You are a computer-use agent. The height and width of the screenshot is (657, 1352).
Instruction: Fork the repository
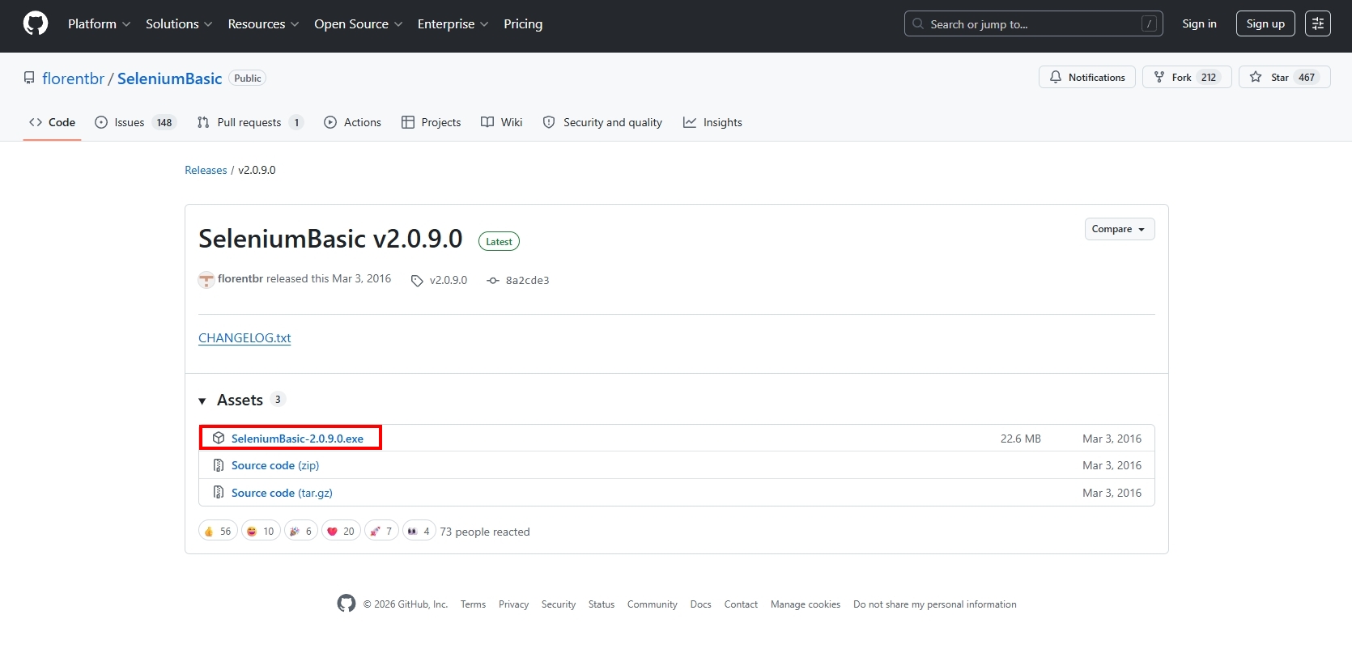(1187, 77)
